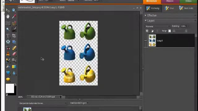Image resolution: width=198 pixels, height=111 pixels.
Task: Choose Snel quick edit mode
Action: click(x=169, y=8)
